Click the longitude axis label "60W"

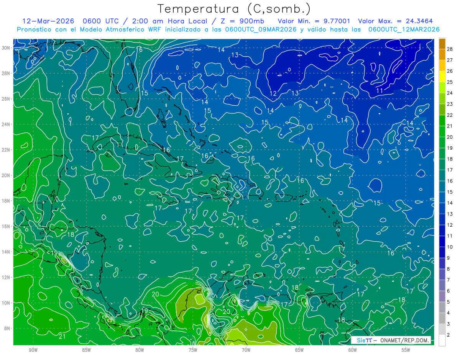(x=353, y=350)
